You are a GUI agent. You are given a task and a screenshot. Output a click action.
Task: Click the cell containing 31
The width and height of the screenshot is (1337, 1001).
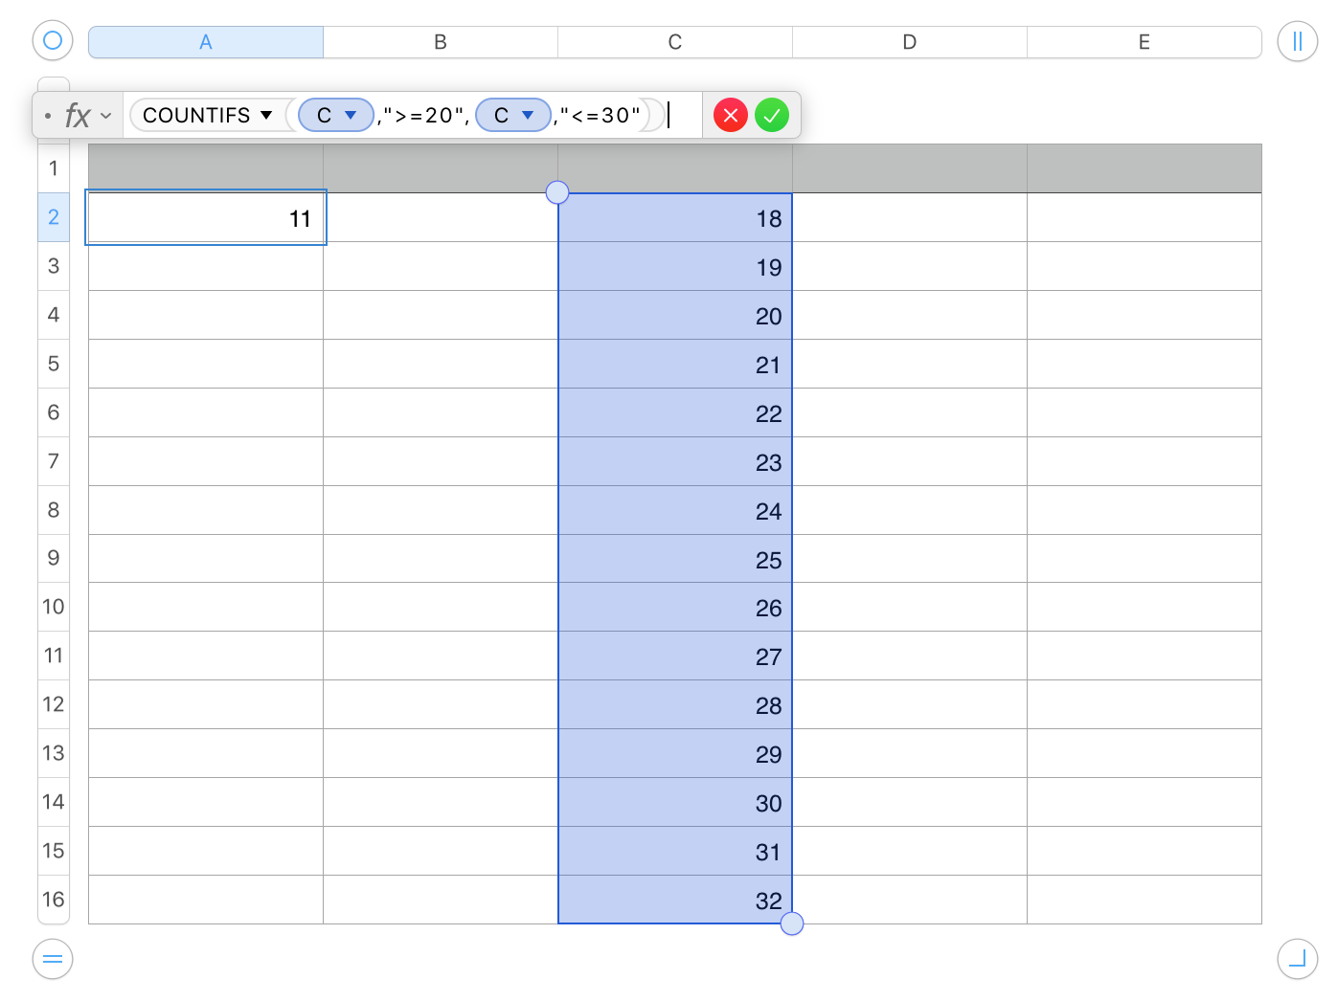[675, 851]
